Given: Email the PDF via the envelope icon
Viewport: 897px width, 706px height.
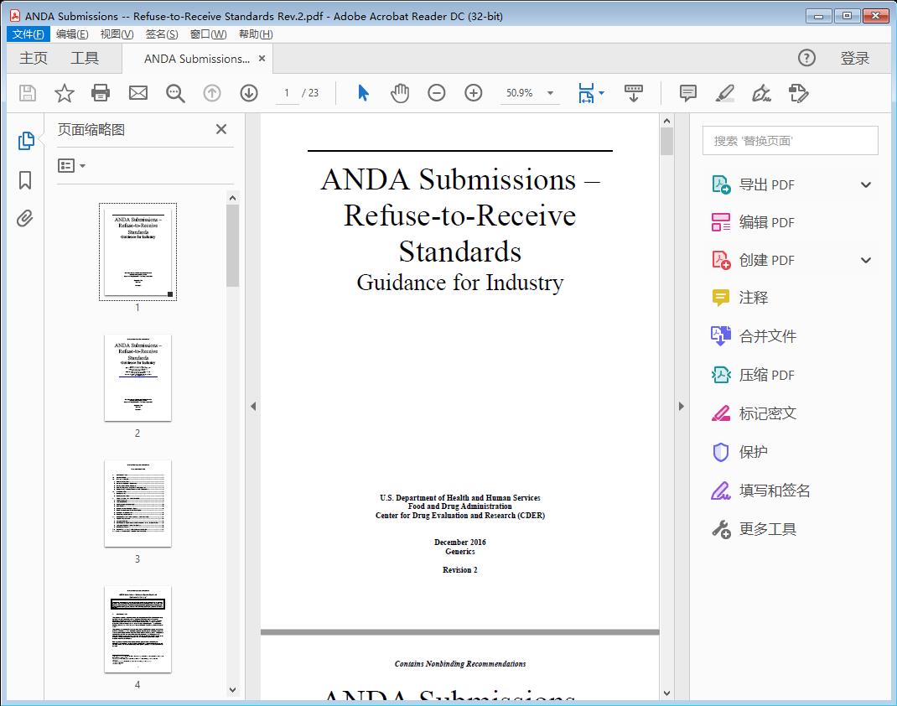Looking at the screenshot, I should point(137,93).
